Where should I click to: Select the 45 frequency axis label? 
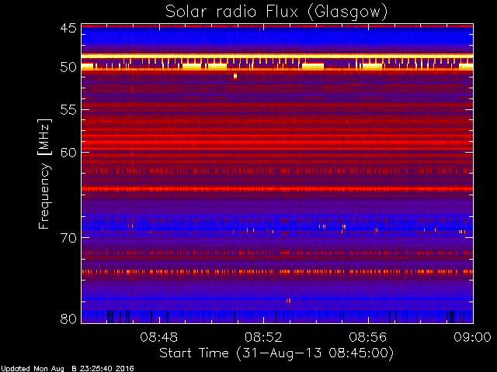tap(68, 29)
